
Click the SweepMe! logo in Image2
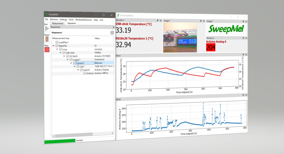coord(226,29)
